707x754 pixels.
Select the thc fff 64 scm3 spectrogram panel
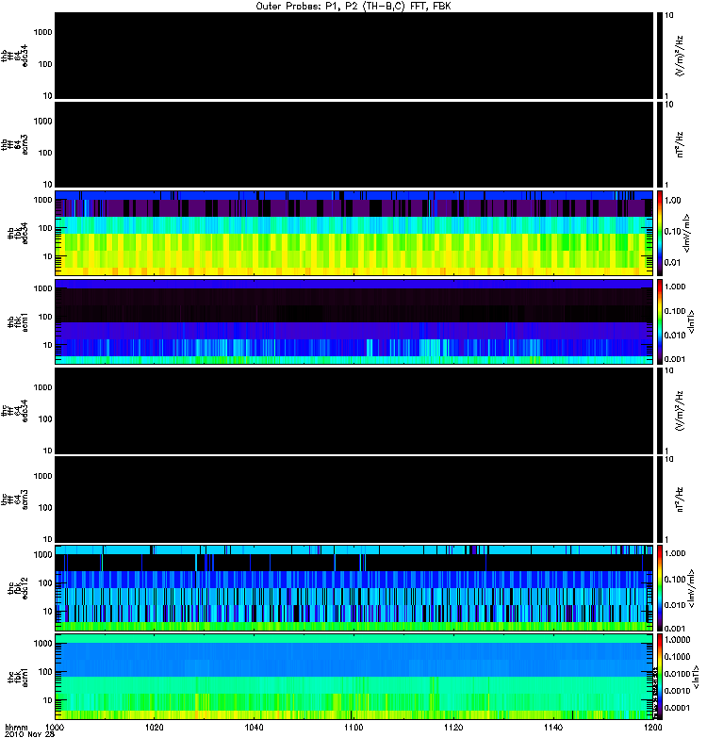pyautogui.click(x=353, y=500)
